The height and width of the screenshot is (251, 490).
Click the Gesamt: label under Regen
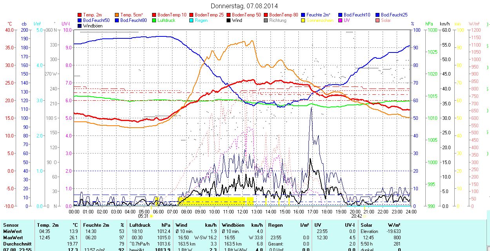pyautogui.click(x=276, y=244)
